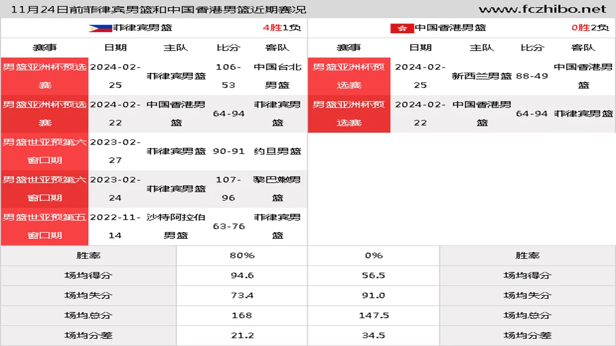Click the 2022-11-14 date cell
This screenshot has height=346, width=616.
(x=115, y=226)
